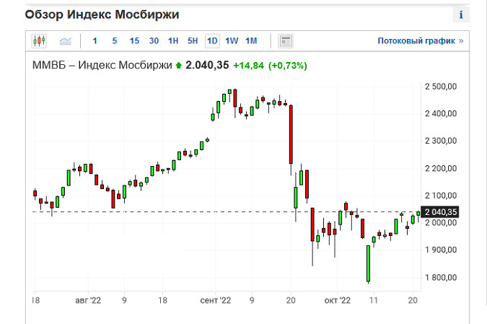Switch to 1H timeframe
The image size is (487, 324).
click(x=173, y=41)
